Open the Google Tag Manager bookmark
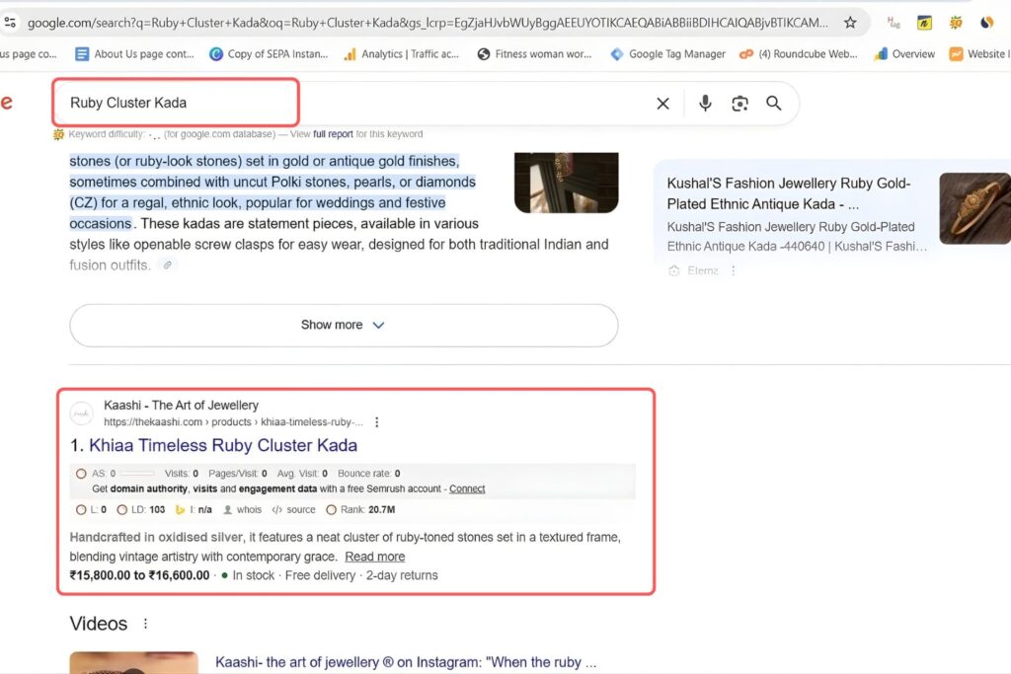This screenshot has height=674, width=1011. pos(678,54)
